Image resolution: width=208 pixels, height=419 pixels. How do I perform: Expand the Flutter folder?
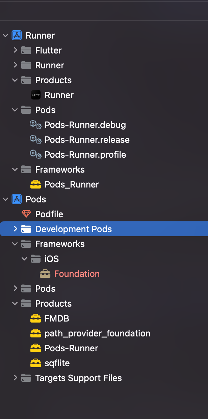click(x=15, y=50)
